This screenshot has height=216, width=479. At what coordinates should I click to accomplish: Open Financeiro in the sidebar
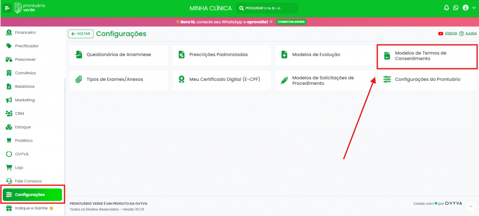[25, 32]
